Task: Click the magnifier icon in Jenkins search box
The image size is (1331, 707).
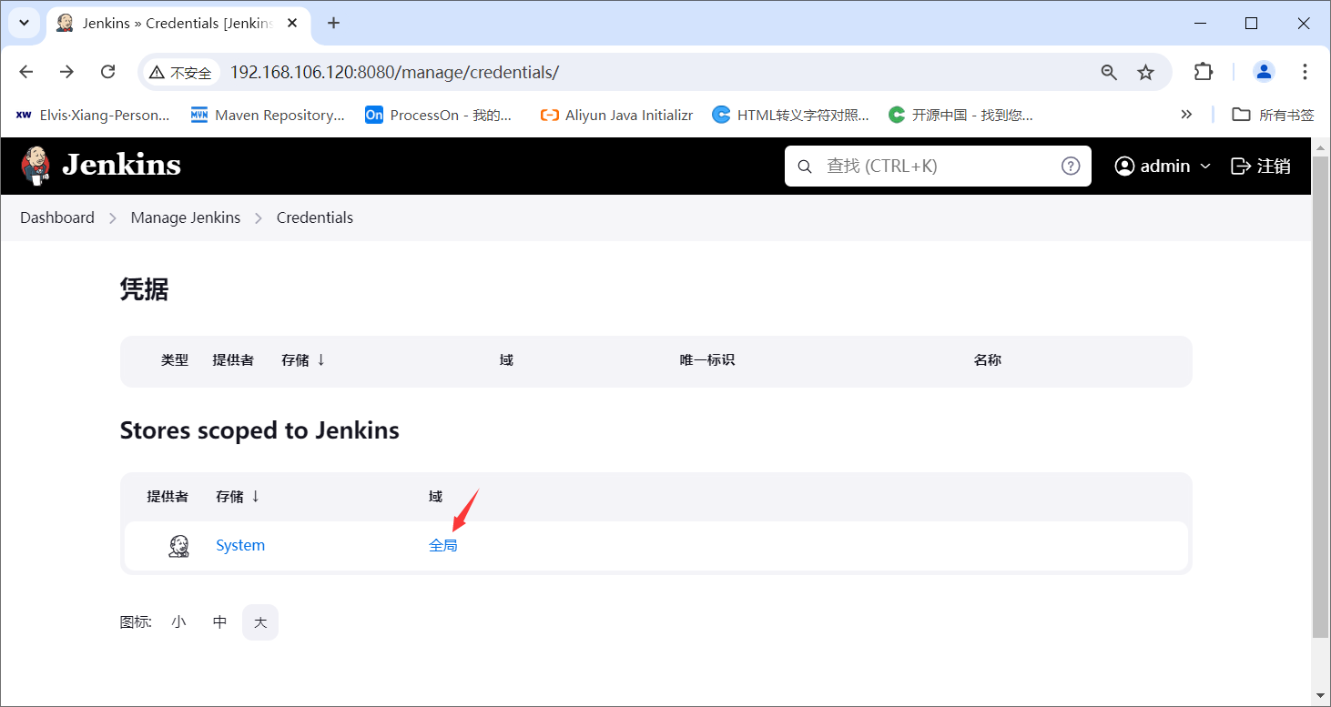Action: click(805, 167)
